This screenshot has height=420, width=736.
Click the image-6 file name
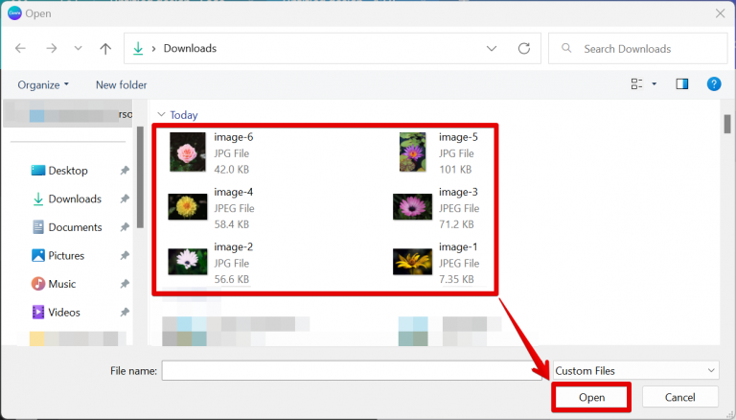coord(233,137)
